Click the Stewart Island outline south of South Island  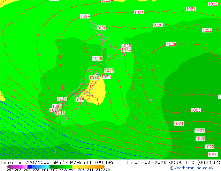63,121
